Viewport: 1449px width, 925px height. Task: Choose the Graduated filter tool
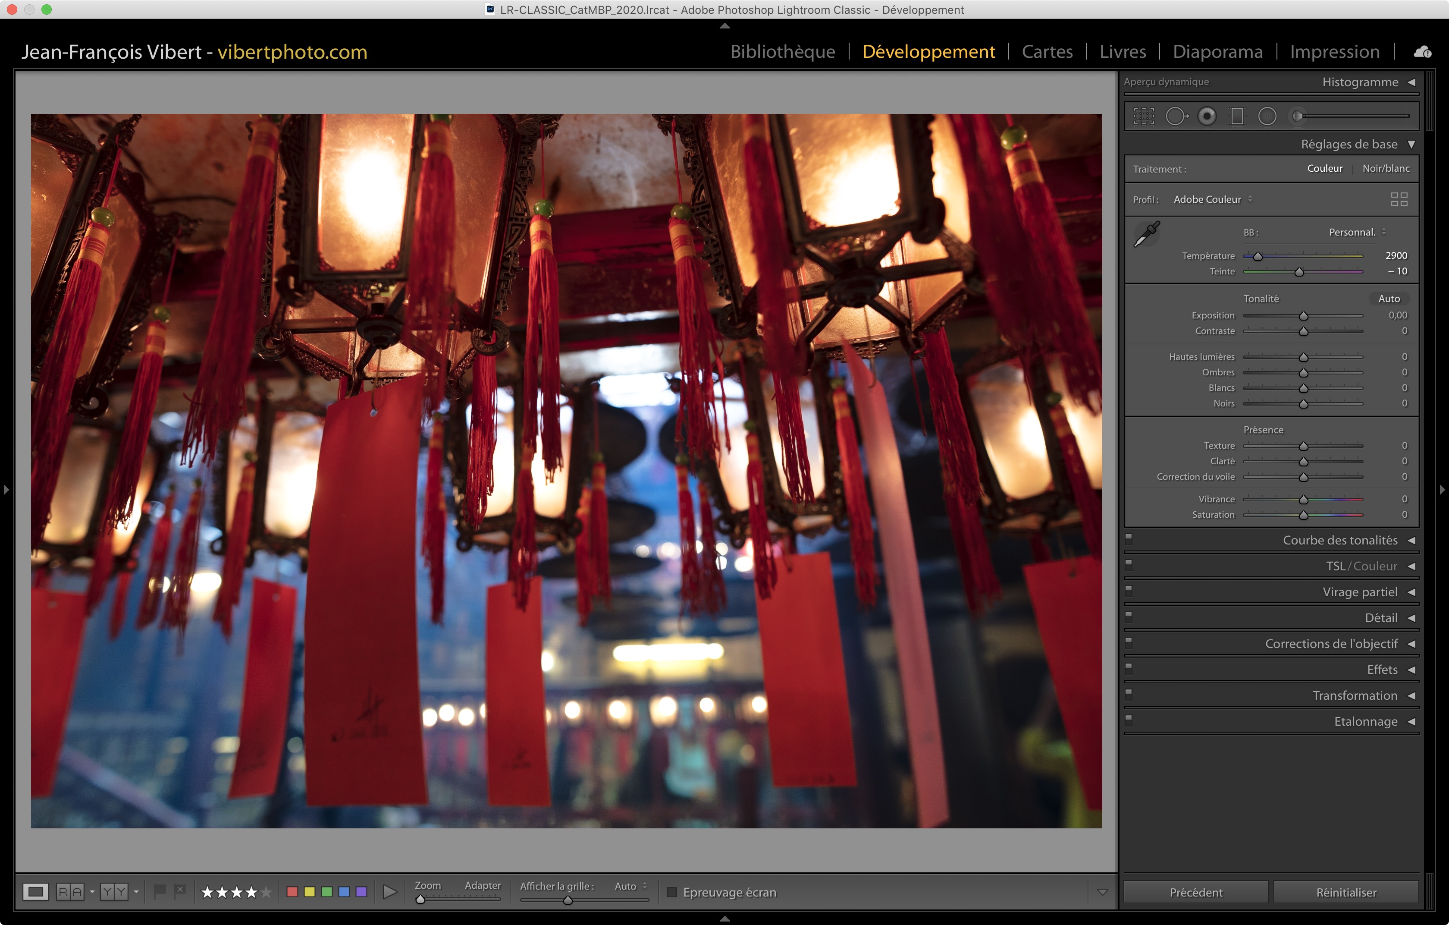1236,116
